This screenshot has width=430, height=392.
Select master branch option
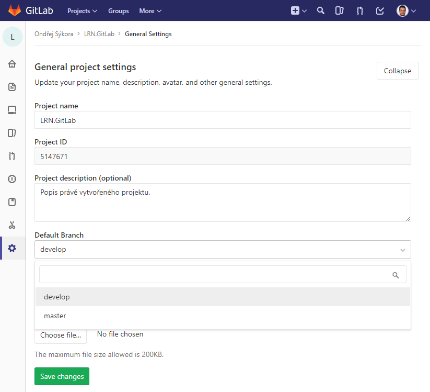click(x=223, y=316)
